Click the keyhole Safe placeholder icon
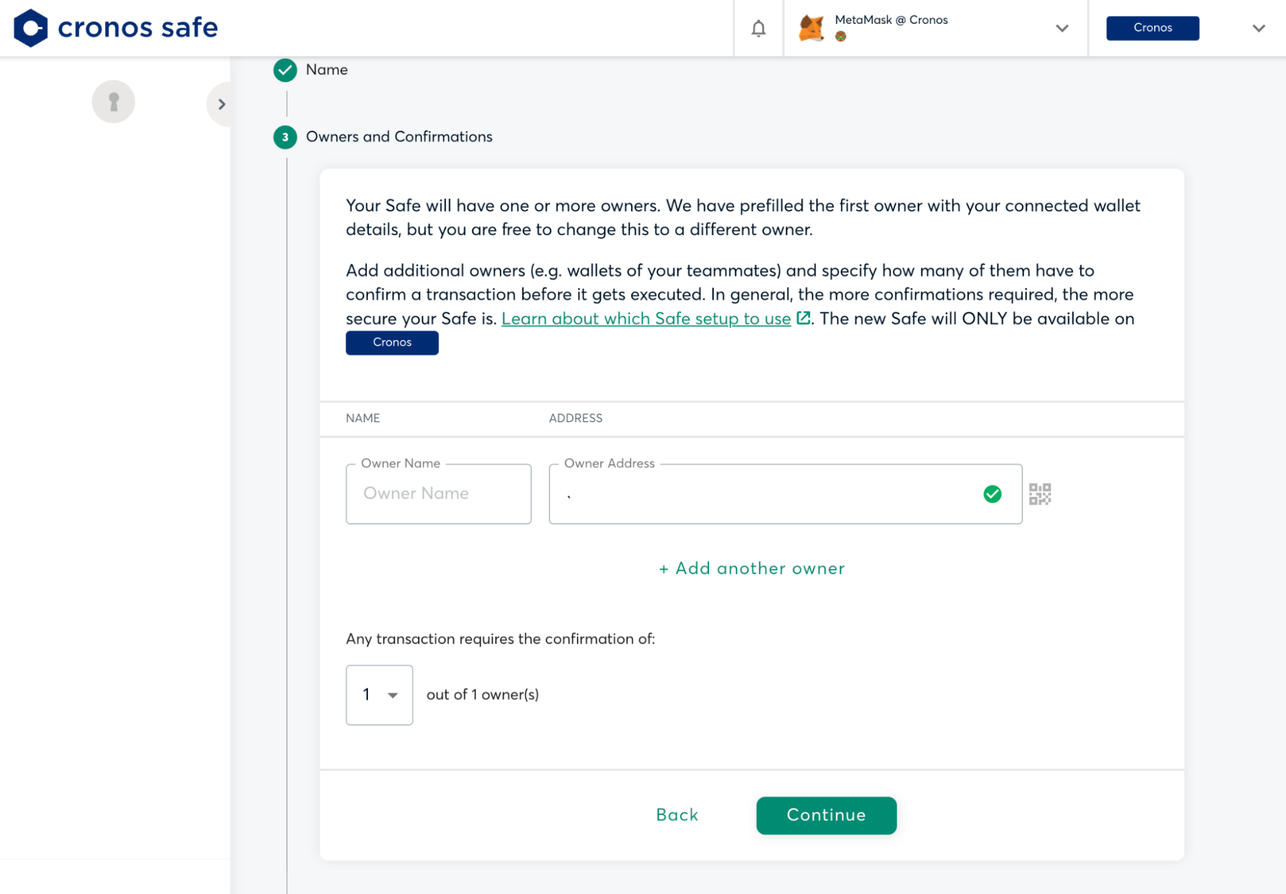The height and width of the screenshot is (894, 1286). (113, 102)
